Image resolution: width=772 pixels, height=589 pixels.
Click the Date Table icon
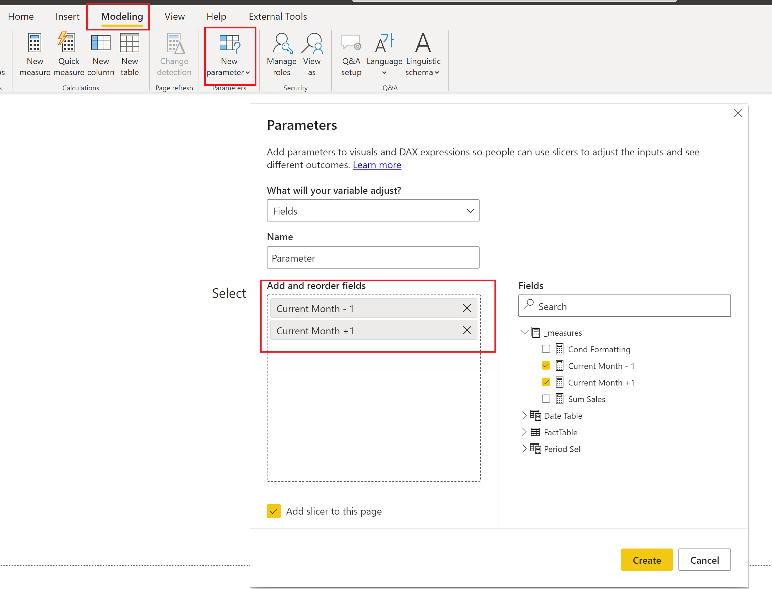(x=535, y=415)
